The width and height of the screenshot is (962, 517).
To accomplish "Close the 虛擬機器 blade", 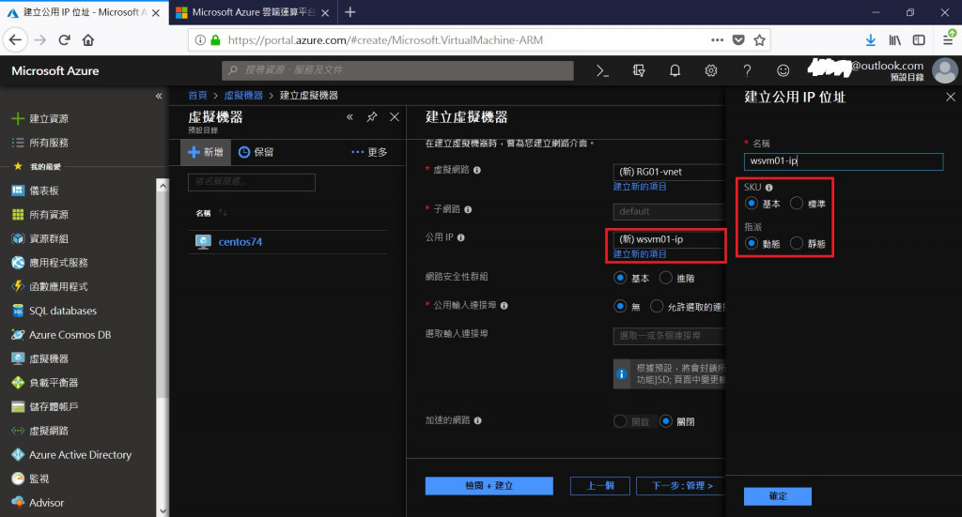I will point(395,117).
